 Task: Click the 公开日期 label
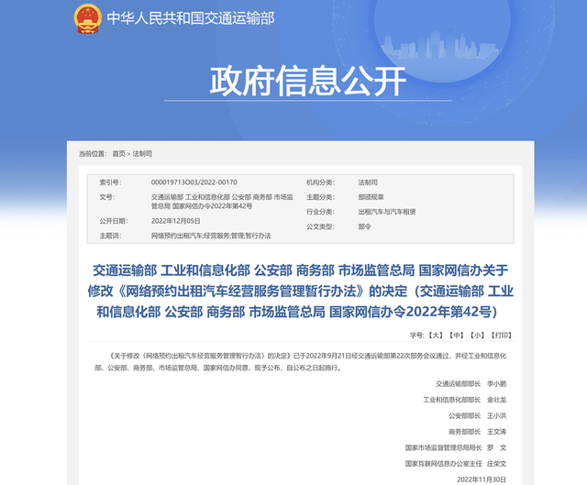(114, 221)
